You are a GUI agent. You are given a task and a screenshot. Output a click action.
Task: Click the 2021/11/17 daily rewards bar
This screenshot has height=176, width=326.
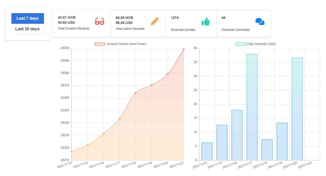point(252,107)
